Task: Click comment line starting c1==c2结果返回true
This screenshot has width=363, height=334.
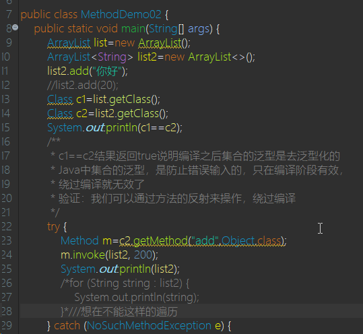Action: (x=195, y=156)
